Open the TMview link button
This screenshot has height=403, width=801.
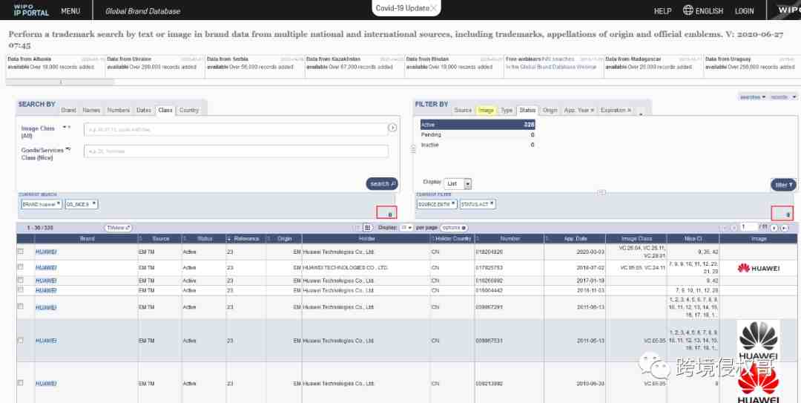[x=119, y=228]
